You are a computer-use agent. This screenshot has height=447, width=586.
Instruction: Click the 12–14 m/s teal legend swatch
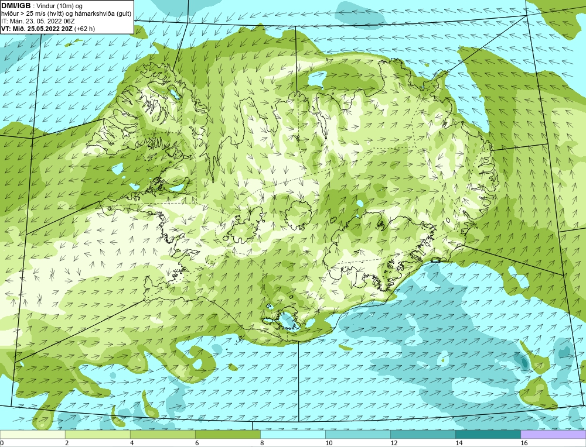click(x=423, y=435)
